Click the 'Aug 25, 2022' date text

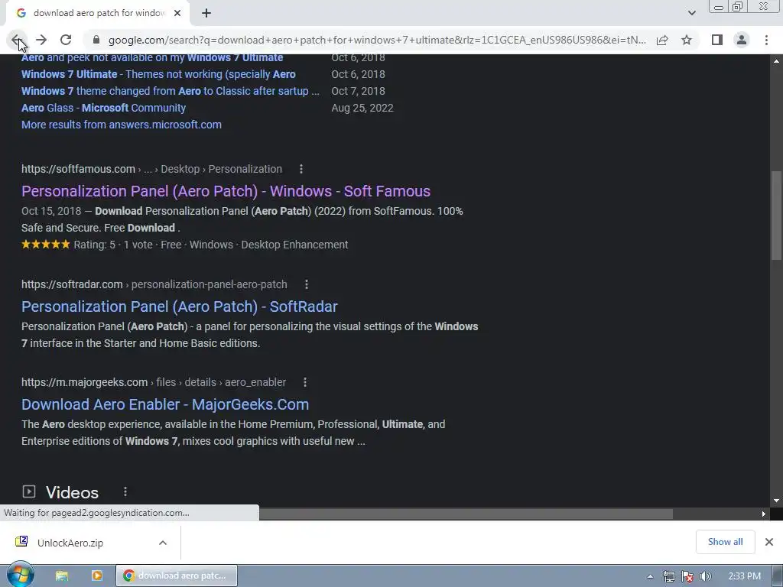pos(362,108)
